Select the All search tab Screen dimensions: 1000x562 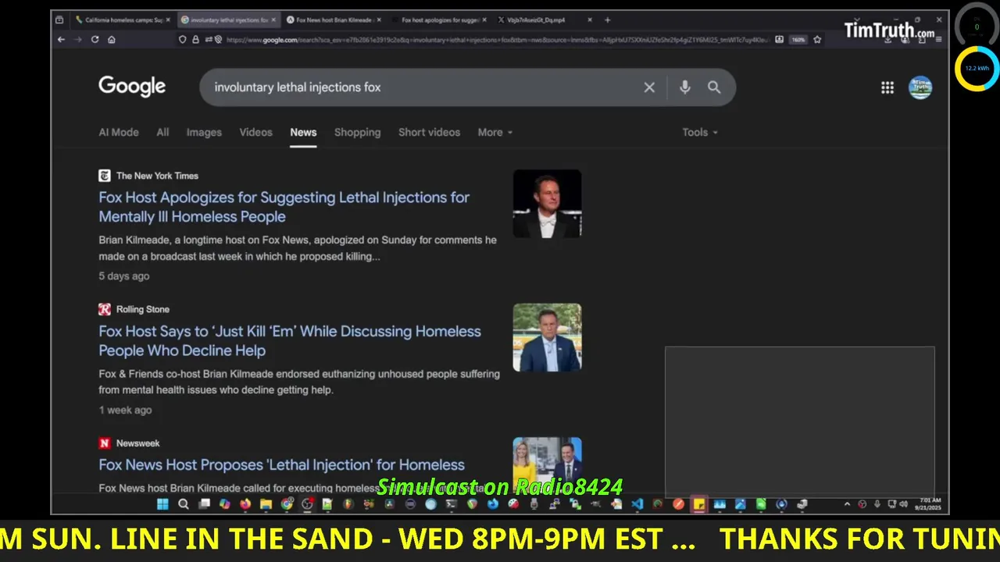pyautogui.click(x=162, y=132)
